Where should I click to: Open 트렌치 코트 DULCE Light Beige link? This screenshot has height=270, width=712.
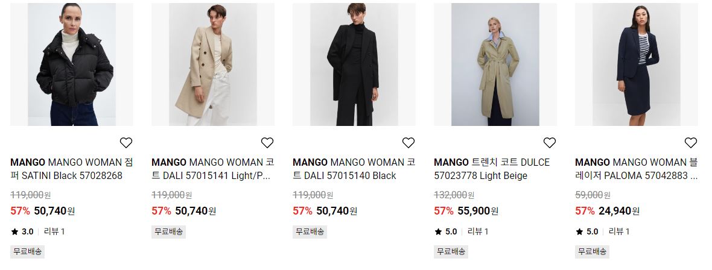[492, 169]
